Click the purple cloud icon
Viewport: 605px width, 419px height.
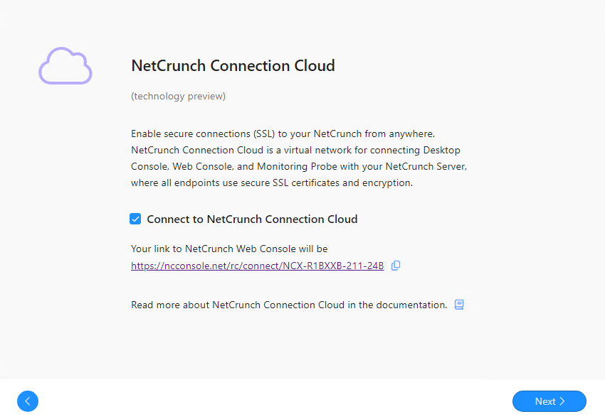coord(65,66)
